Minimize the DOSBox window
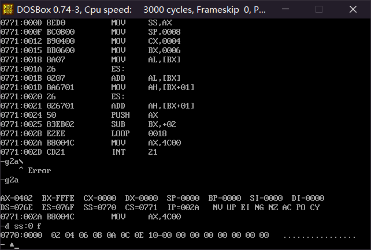 [x=285, y=9]
